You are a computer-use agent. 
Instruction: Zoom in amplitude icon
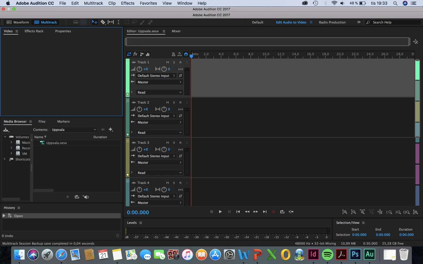[345, 212]
